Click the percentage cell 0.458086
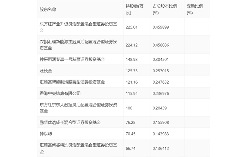Screen dimensions: 247x157 (x=161, y=45)
